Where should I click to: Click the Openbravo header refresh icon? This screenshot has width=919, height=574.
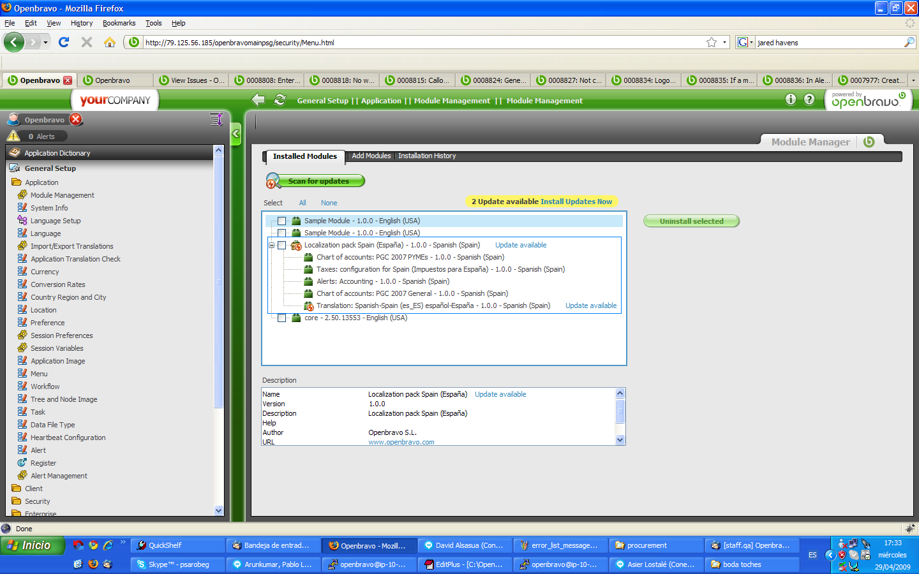coord(280,99)
